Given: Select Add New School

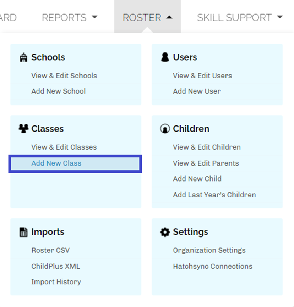Looking at the screenshot, I should [58, 91].
